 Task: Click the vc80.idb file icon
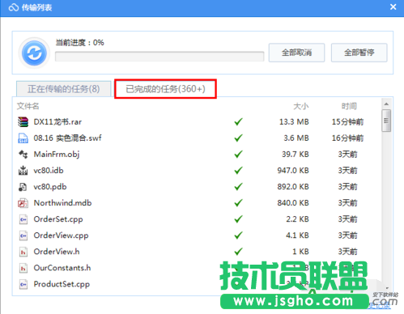point(23,171)
